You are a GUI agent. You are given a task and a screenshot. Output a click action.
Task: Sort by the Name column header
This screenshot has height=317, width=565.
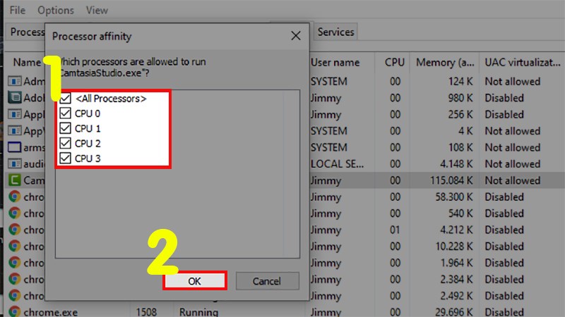[x=27, y=63]
